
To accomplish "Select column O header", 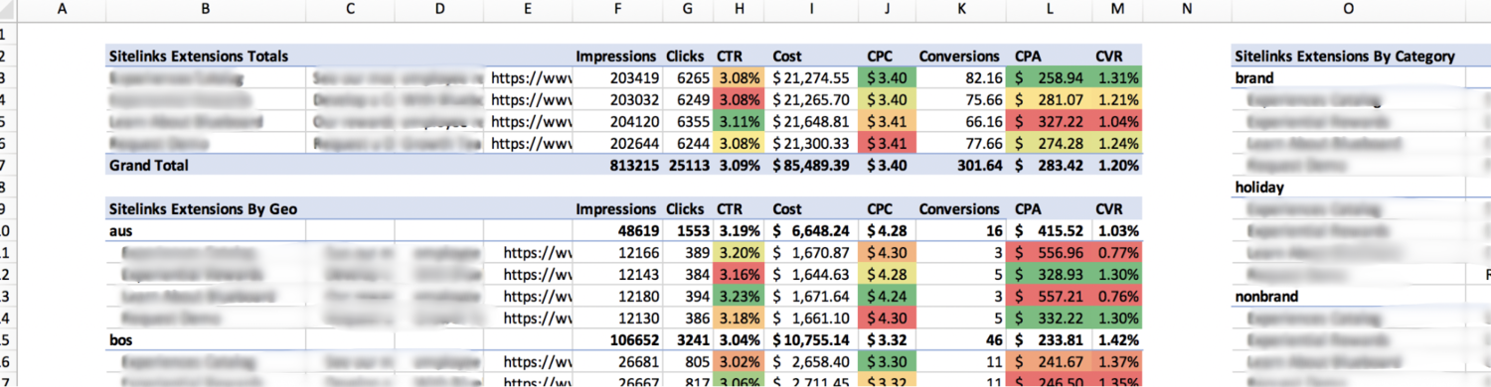I will point(1348,9).
